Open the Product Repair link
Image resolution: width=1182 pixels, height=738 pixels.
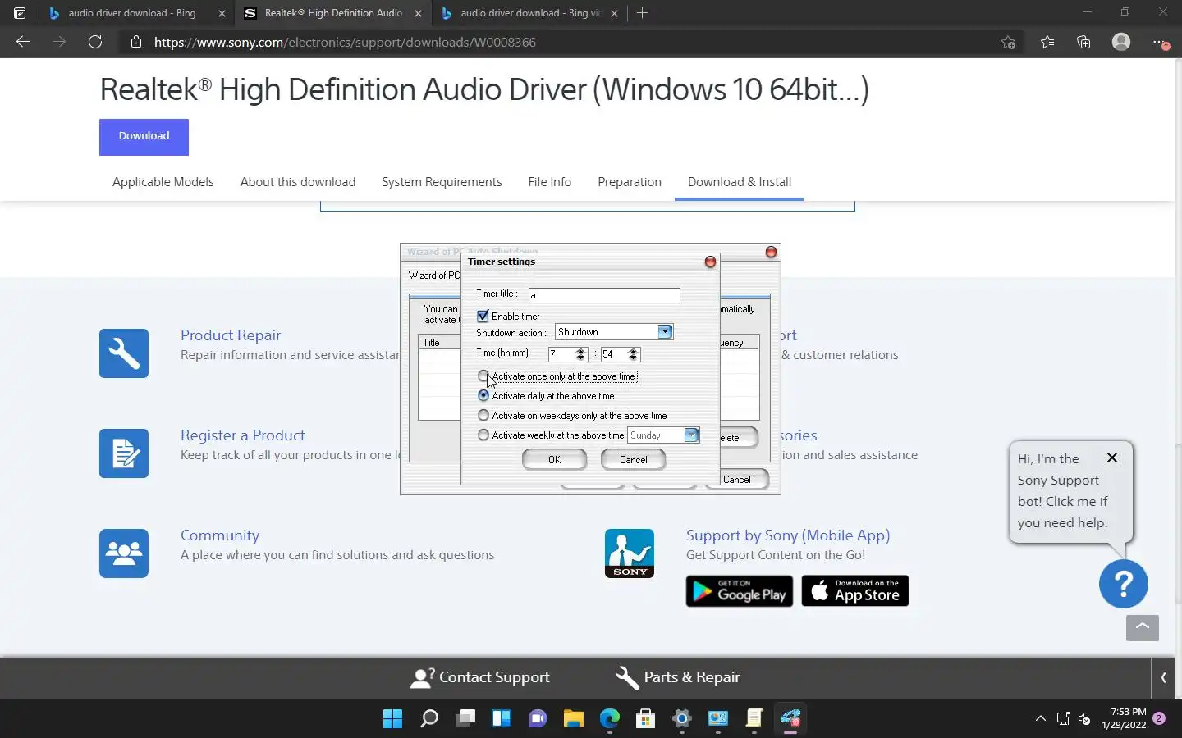point(231,335)
